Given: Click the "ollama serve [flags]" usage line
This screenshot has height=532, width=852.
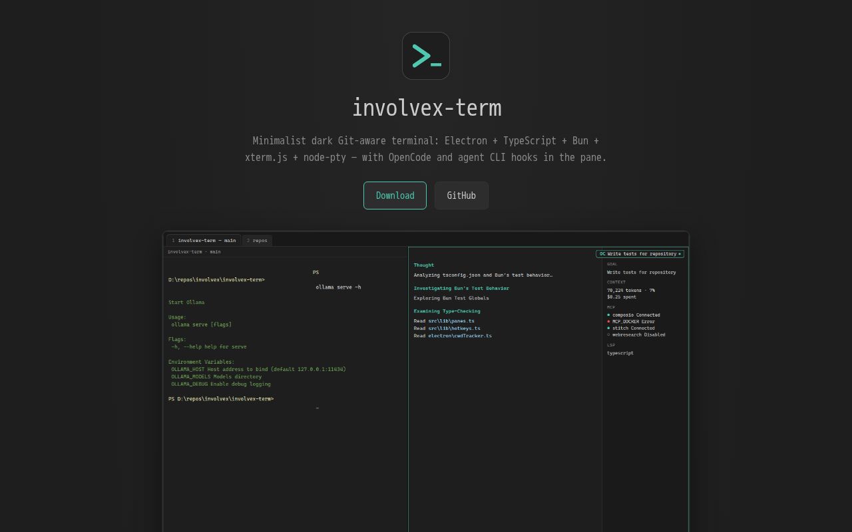Looking at the screenshot, I should click(x=202, y=325).
